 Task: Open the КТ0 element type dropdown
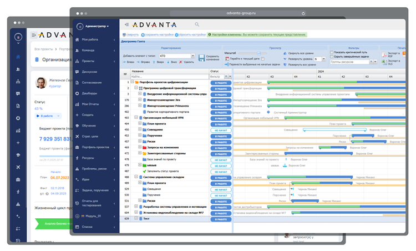(193, 56)
